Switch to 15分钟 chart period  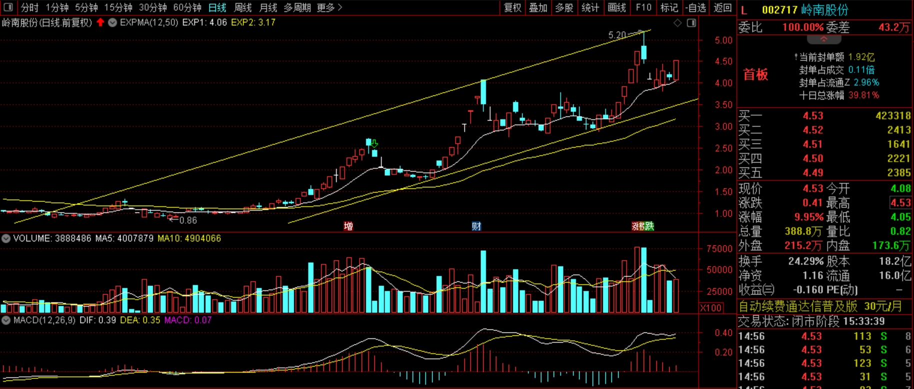pos(118,7)
